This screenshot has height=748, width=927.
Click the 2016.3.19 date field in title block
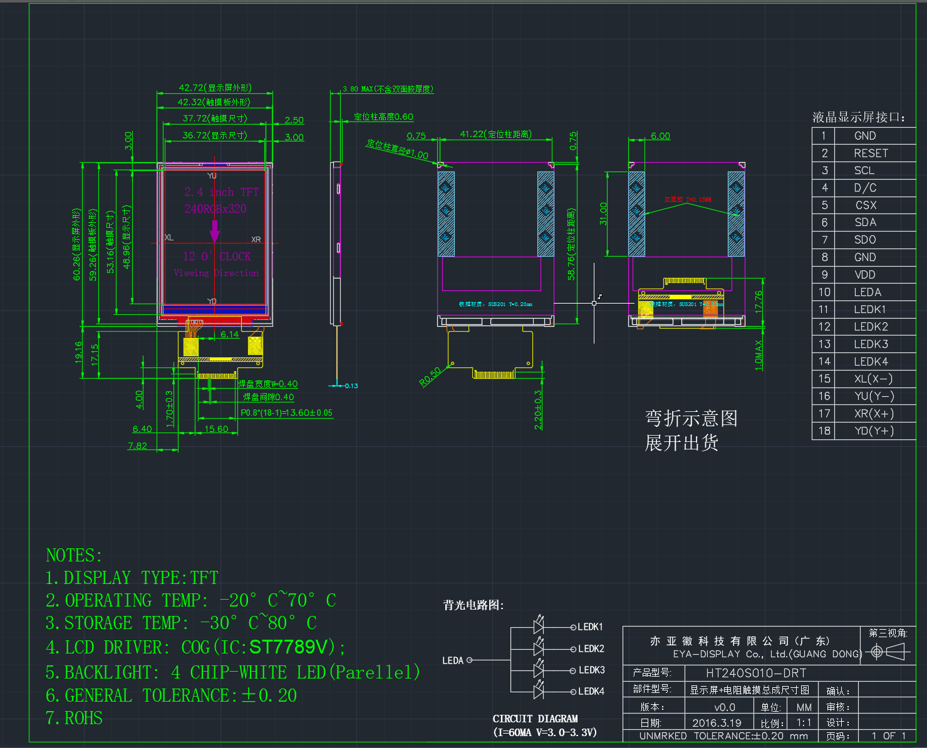(x=717, y=723)
